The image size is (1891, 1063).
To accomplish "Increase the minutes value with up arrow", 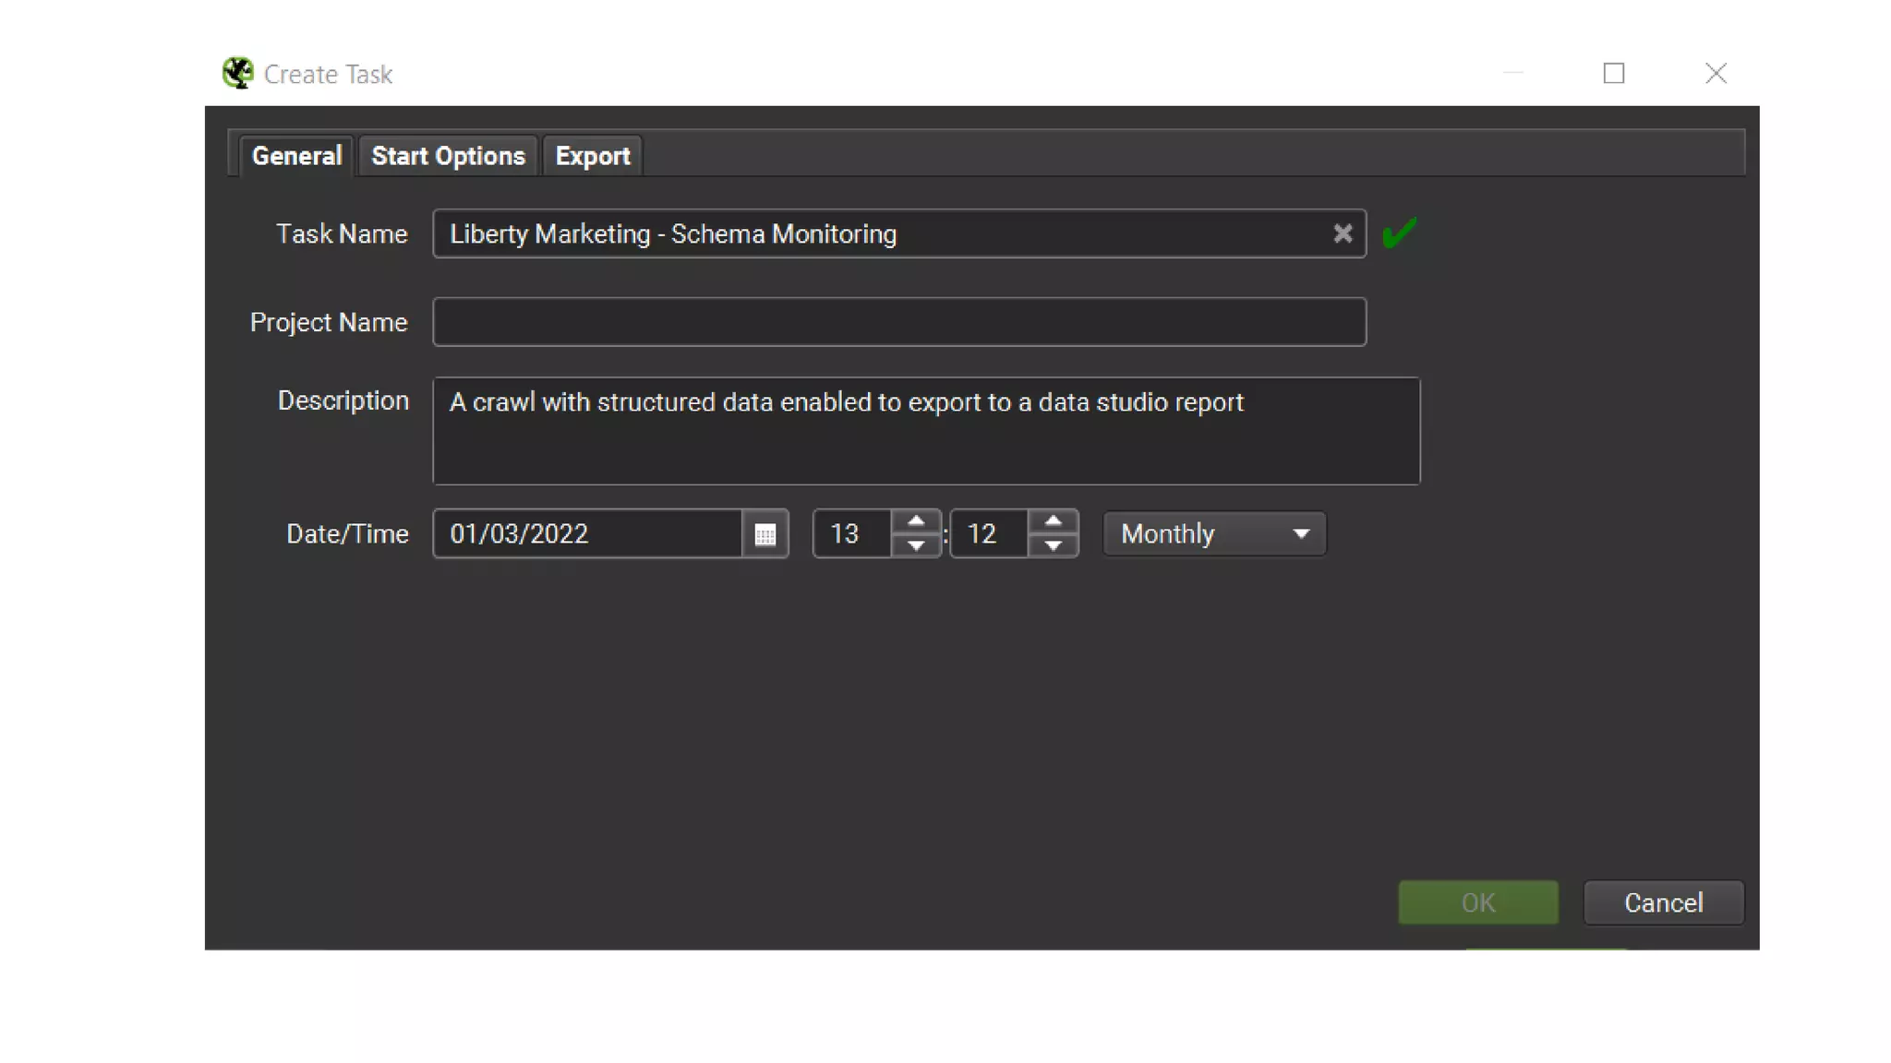I will point(1053,522).
